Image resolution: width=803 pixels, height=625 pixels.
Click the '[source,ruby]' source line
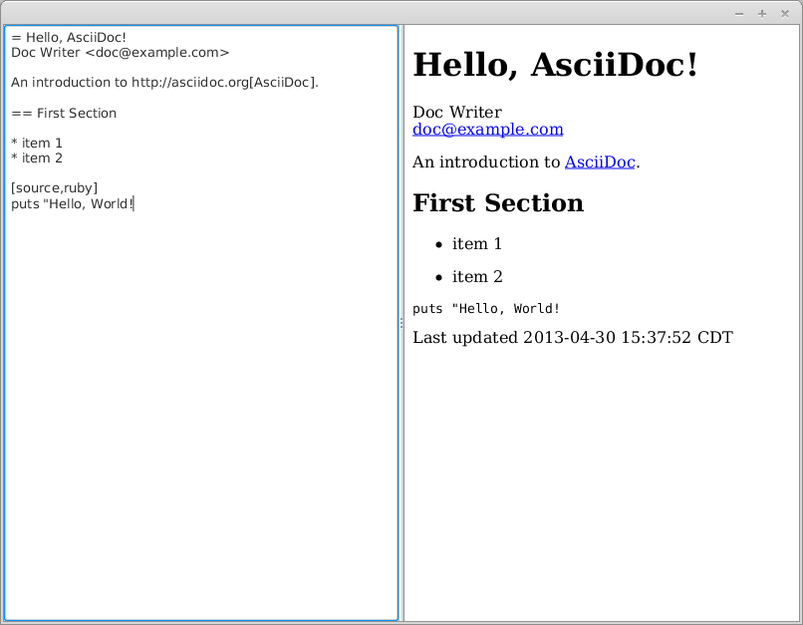pyautogui.click(x=54, y=188)
